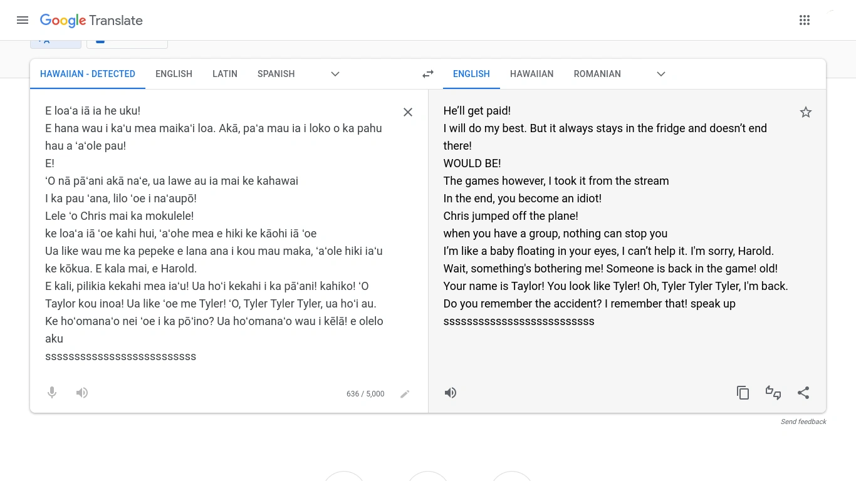Image resolution: width=856 pixels, height=481 pixels.
Task: Listen to the Hawaiian source text
Action: [82, 393]
